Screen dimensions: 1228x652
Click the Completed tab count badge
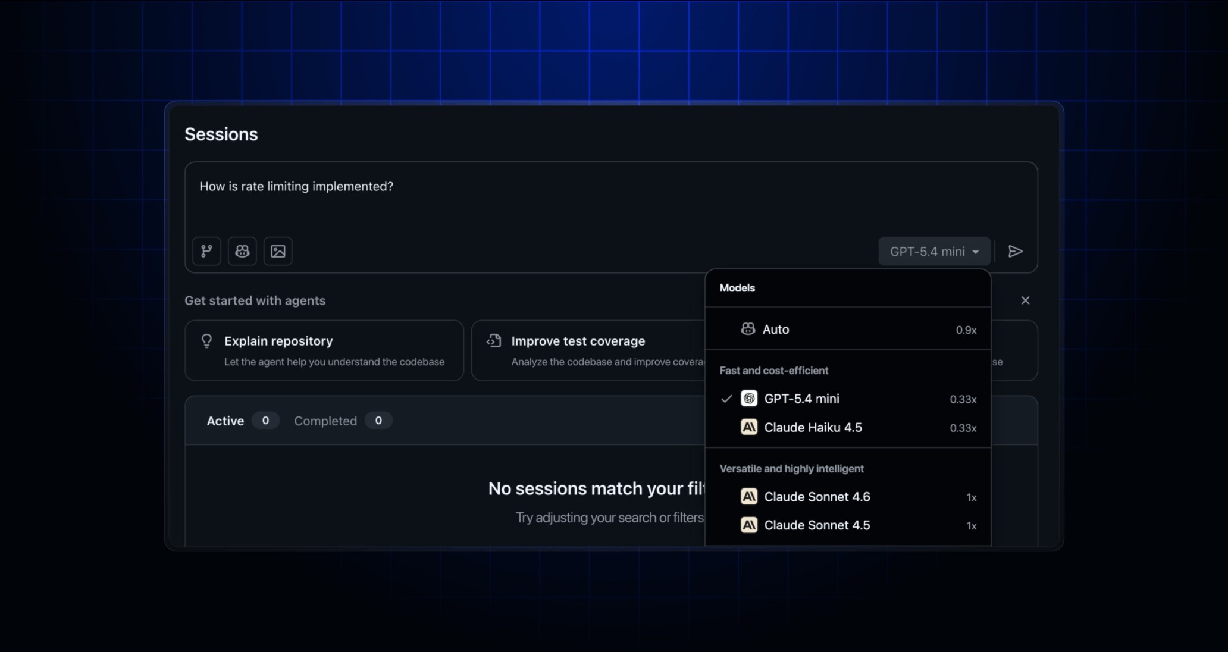[x=378, y=421]
